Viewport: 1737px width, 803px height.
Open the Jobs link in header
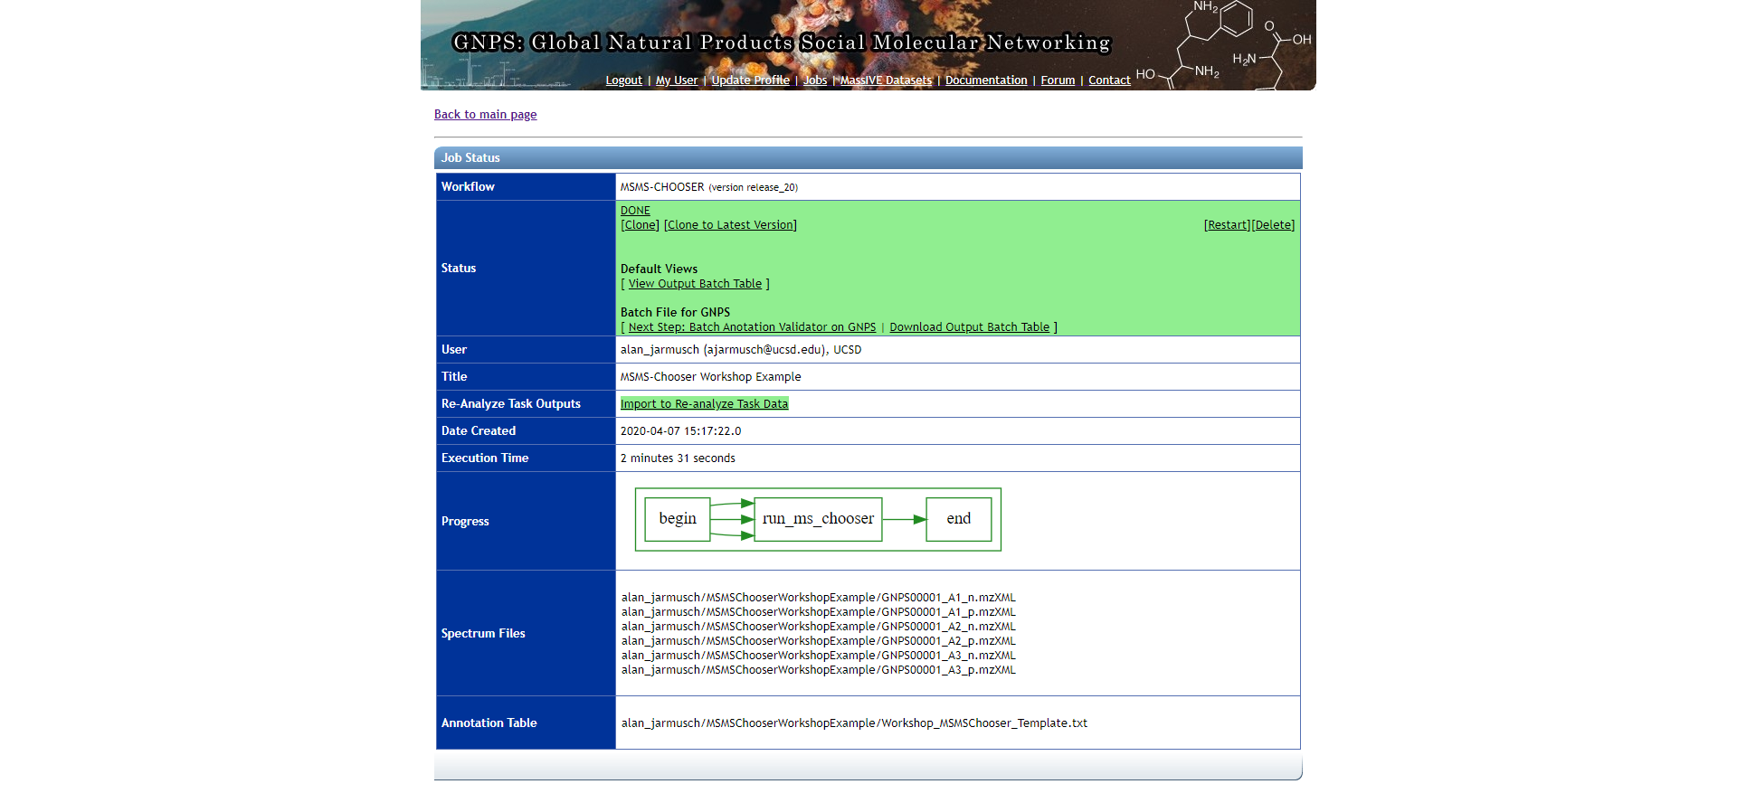(815, 80)
